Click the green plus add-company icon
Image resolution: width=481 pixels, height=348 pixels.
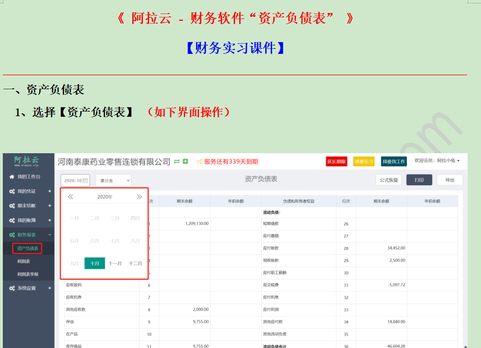point(186,162)
